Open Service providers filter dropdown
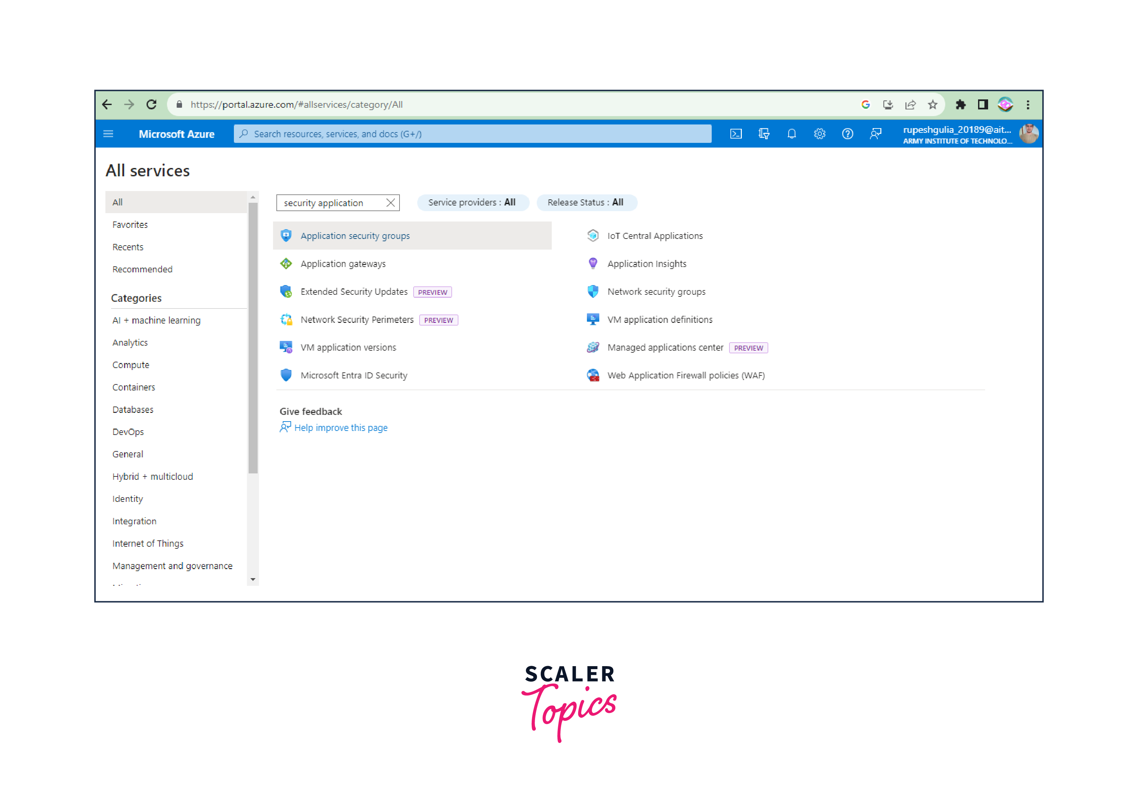This screenshot has width=1138, height=807. pyautogui.click(x=472, y=202)
